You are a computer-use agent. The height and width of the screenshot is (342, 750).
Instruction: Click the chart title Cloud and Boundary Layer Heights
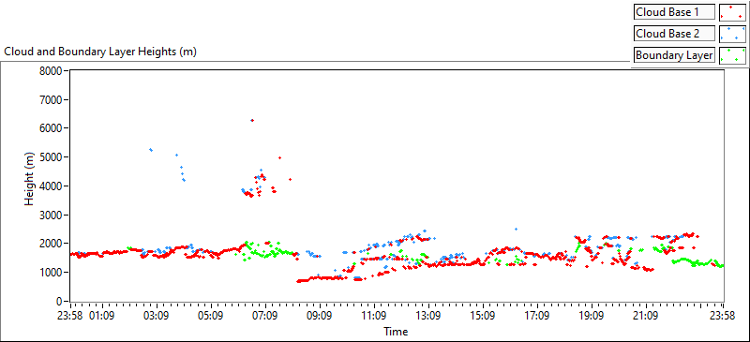tap(100, 52)
